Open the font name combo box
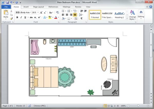Screen dimensions: 154x109 pyautogui.click(x=23, y=12)
